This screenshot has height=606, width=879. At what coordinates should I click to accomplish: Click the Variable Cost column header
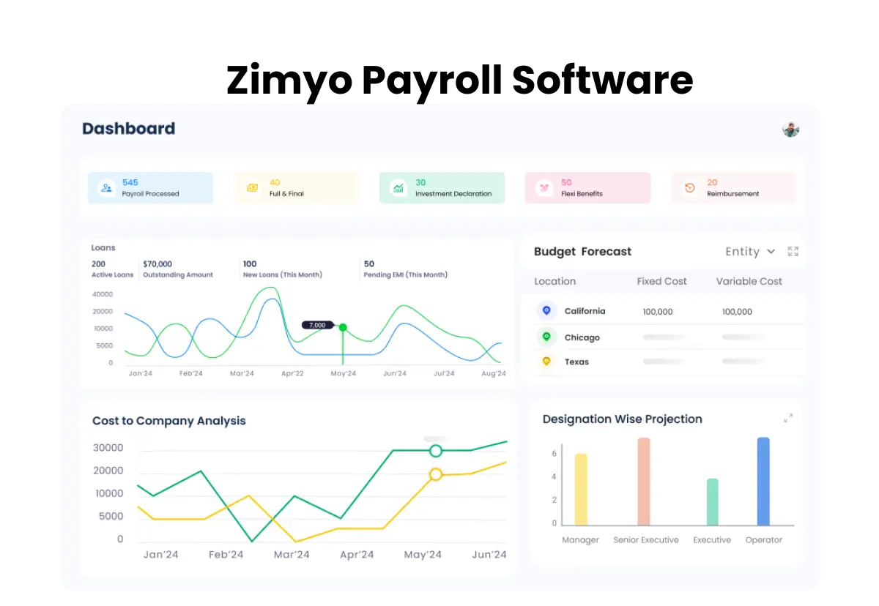tap(749, 281)
